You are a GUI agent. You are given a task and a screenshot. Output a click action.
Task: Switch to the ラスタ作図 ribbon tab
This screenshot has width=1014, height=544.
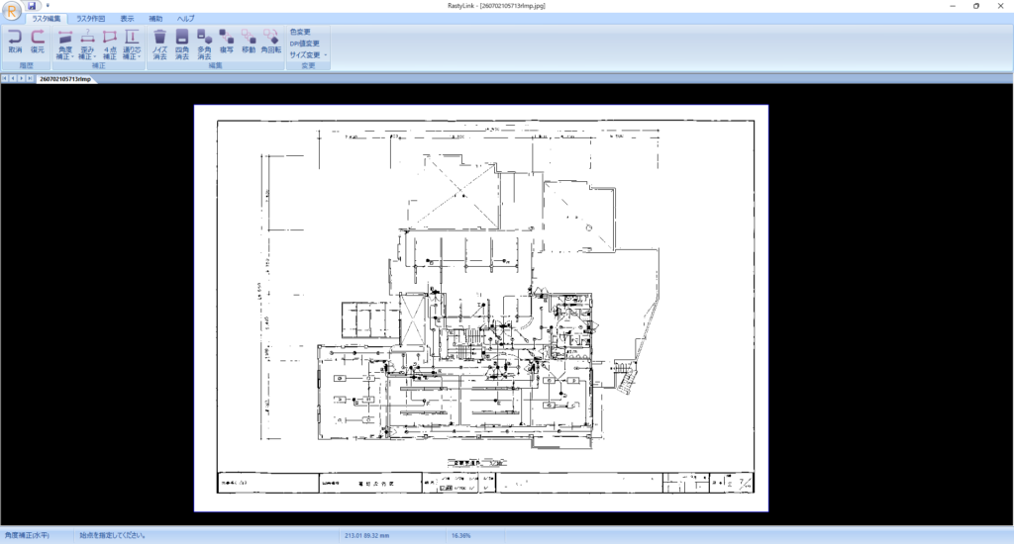[90, 19]
